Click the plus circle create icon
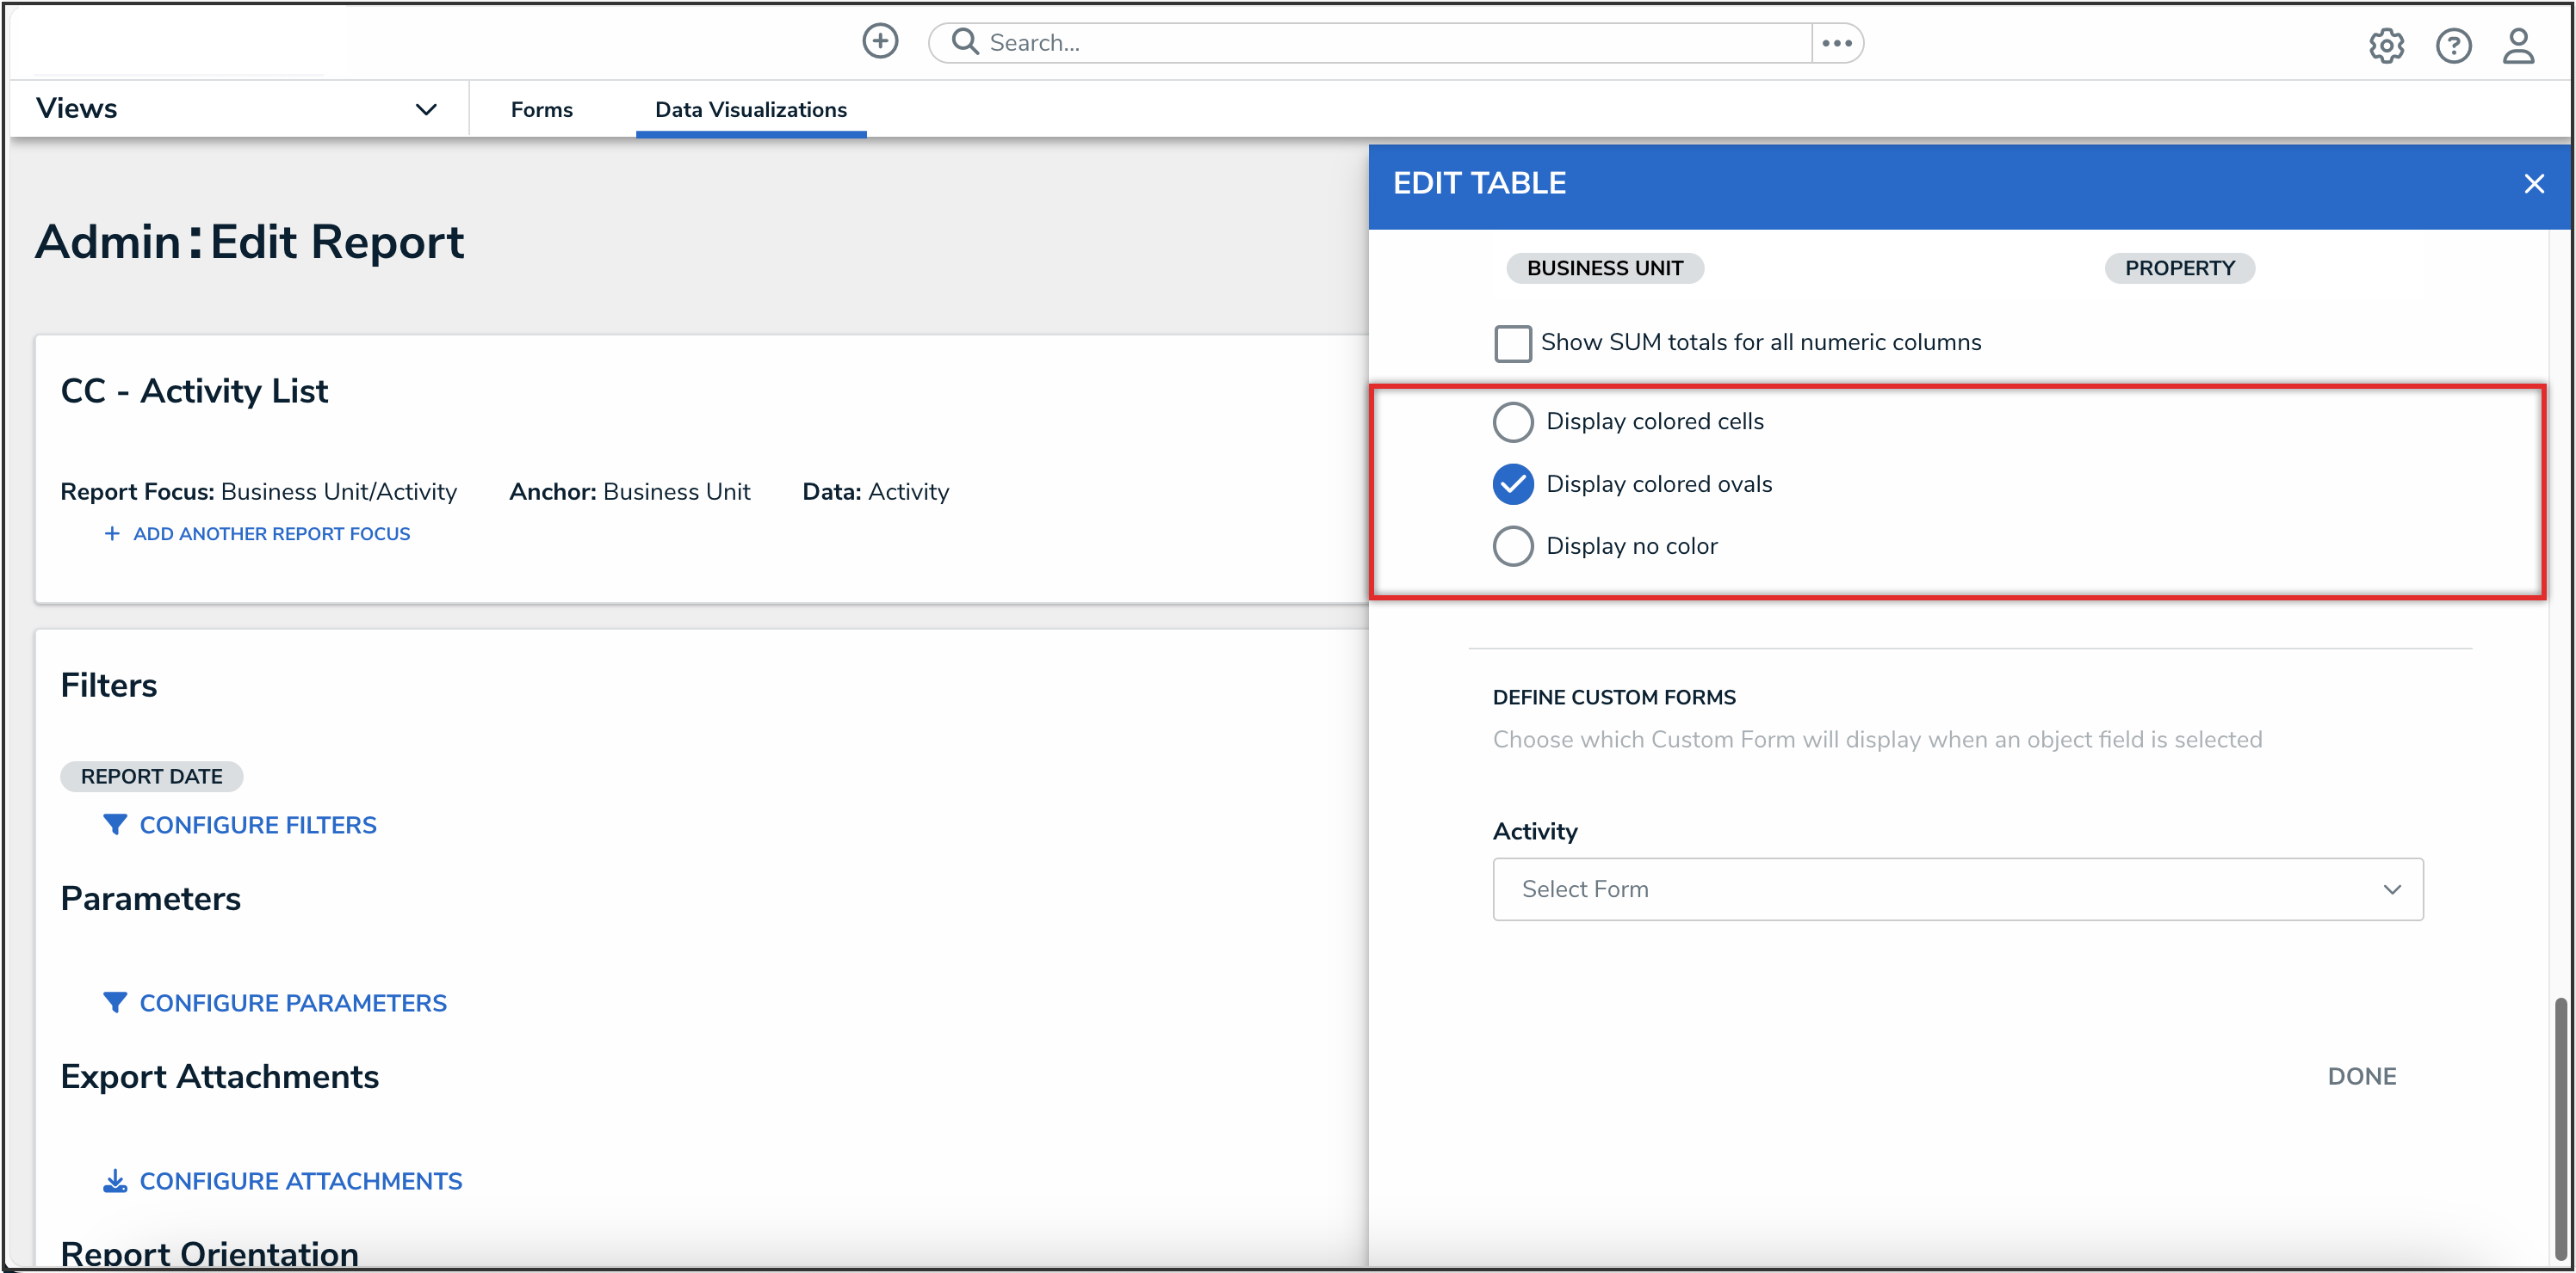 880,42
